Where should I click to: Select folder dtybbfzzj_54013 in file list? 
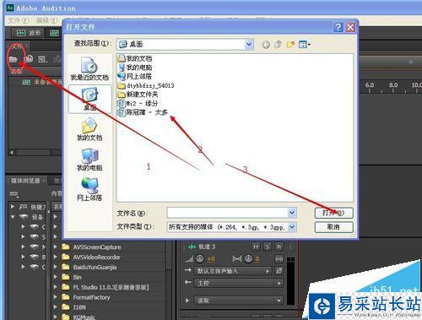(x=146, y=85)
